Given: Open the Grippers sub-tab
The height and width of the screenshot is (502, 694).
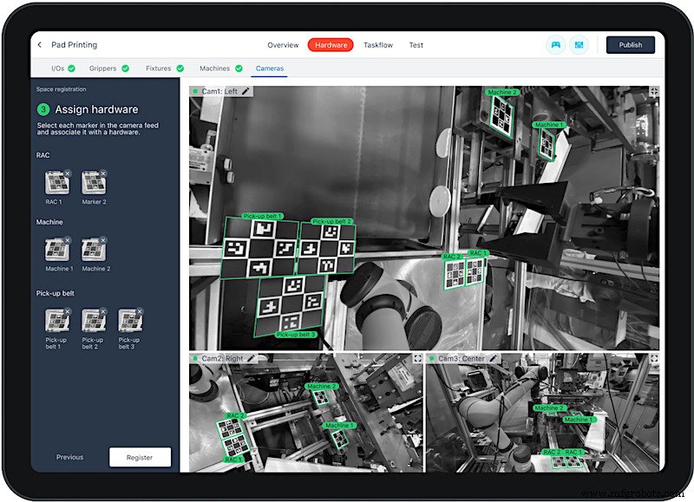Looking at the screenshot, I should pos(102,68).
